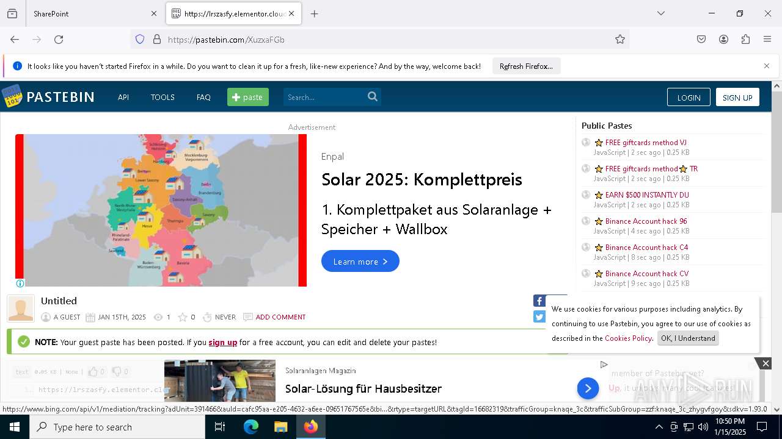The image size is (782, 439).
Task: Open the volume speaker tray icon
Action: [x=703, y=427]
